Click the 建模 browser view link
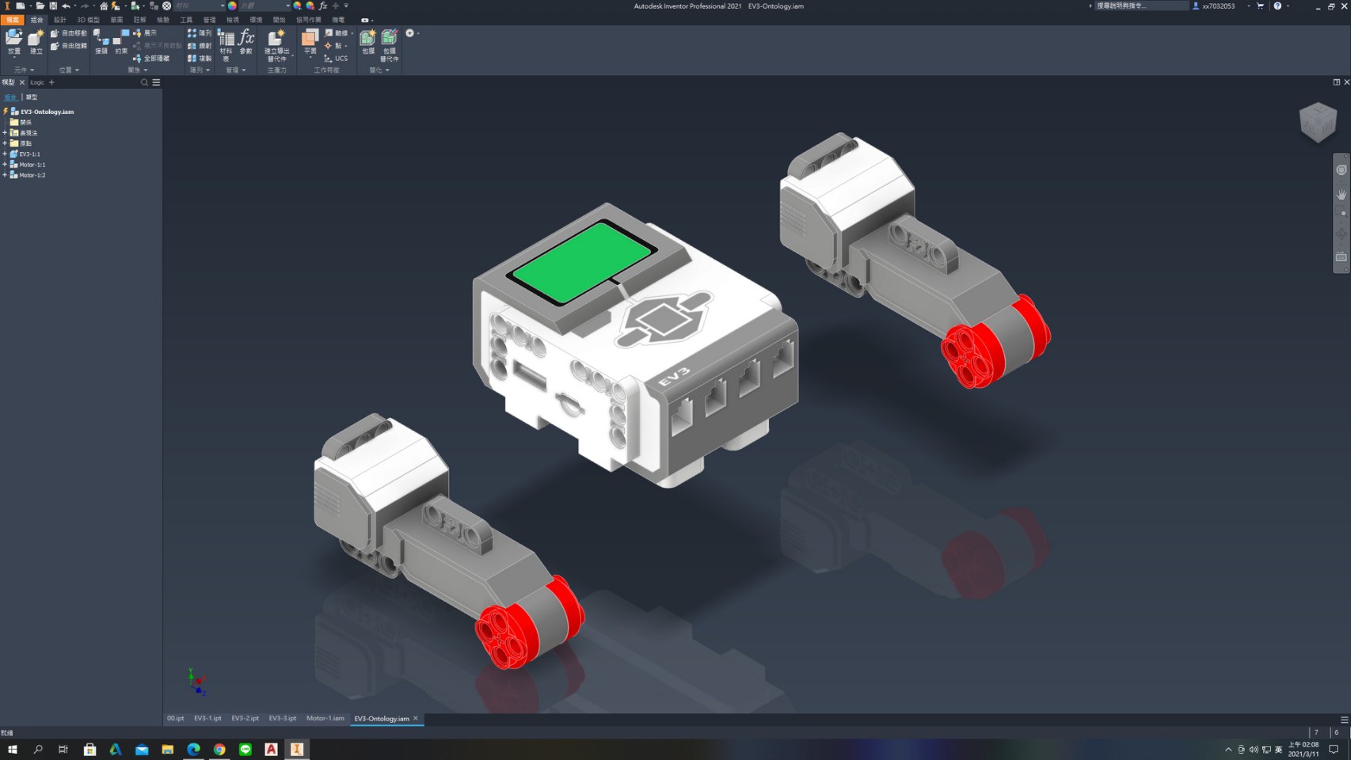Screen dimensions: 1351x760 pyautogui.click(x=32, y=97)
